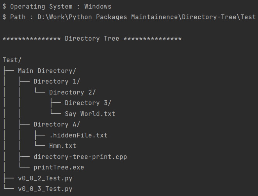Click the Hmm.txt file entry

(x=63, y=146)
